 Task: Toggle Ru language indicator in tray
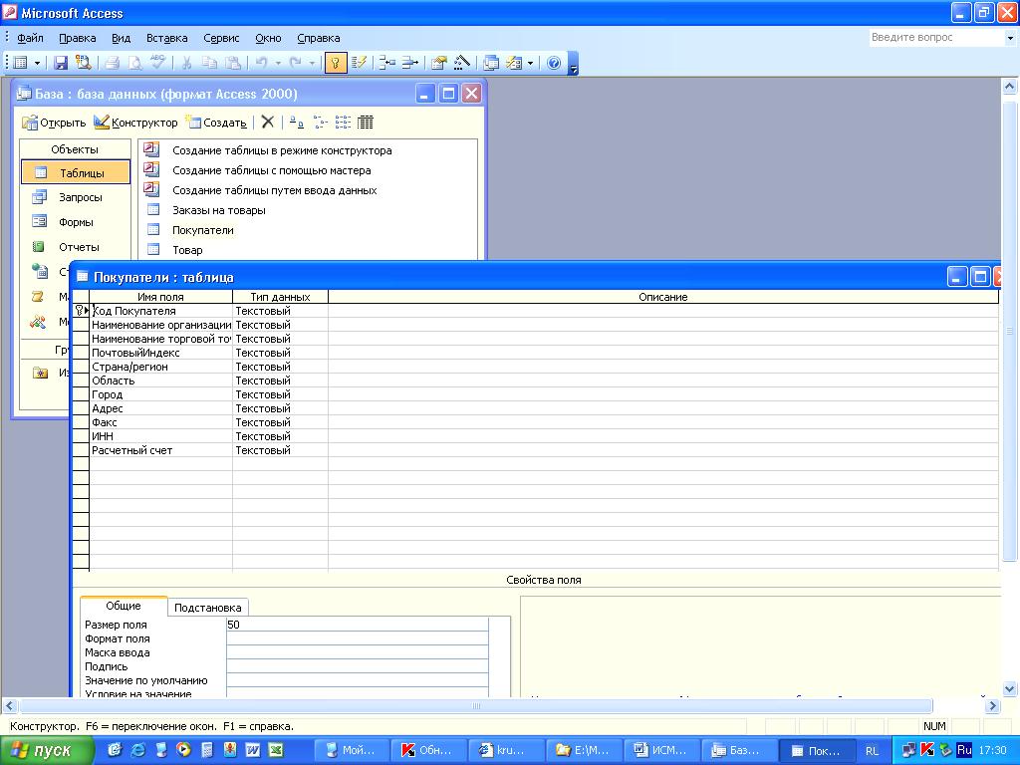click(x=964, y=750)
